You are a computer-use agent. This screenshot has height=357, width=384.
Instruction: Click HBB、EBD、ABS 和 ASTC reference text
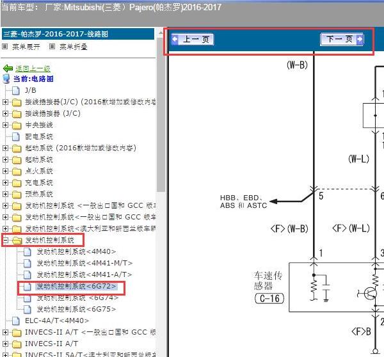(x=243, y=202)
